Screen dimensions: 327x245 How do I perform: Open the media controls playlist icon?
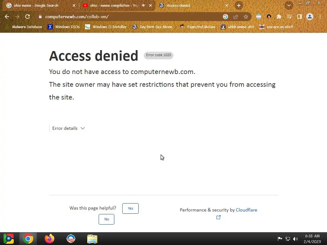[x=289, y=17]
